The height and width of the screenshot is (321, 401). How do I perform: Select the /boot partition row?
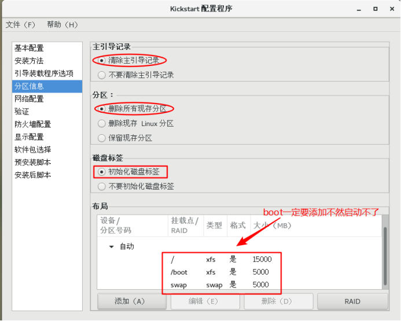point(240,272)
